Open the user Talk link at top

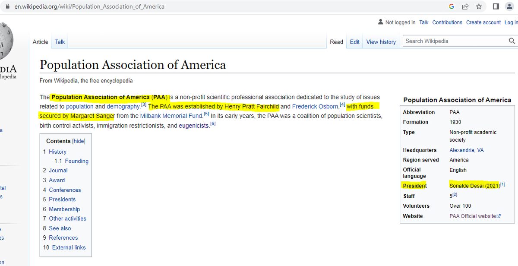[x=424, y=22]
